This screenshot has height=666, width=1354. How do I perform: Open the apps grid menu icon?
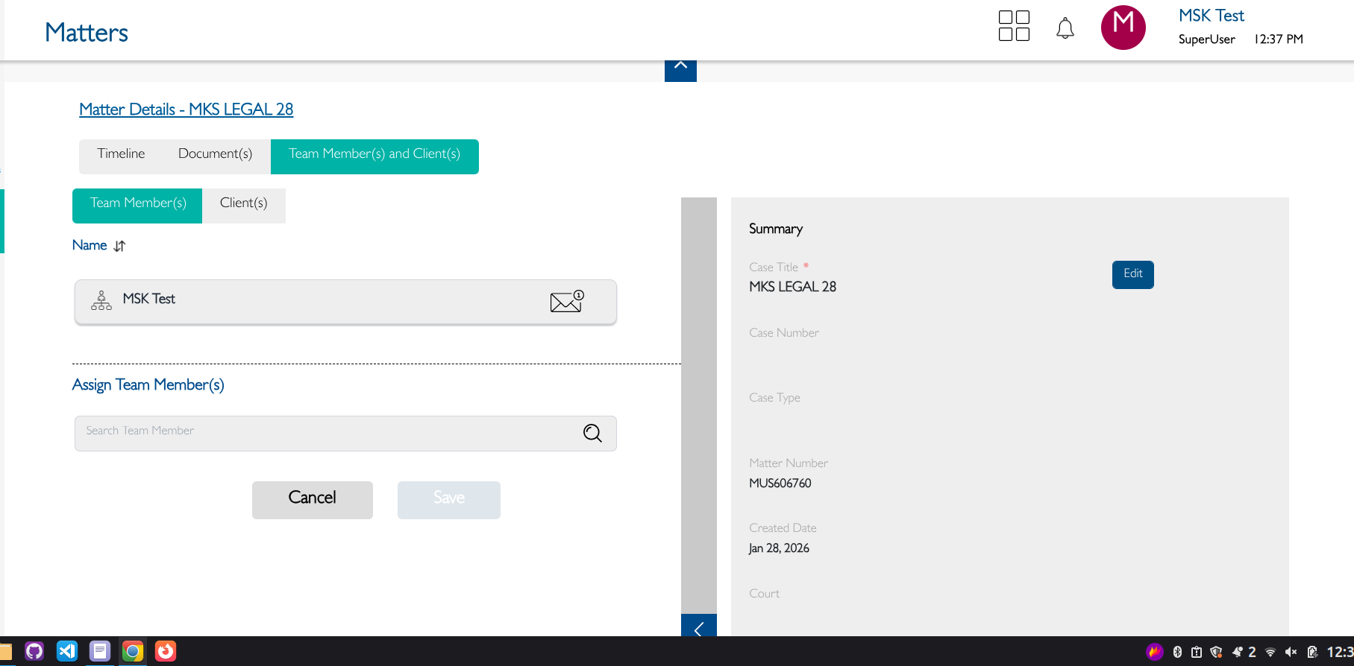(x=1014, y=26)
